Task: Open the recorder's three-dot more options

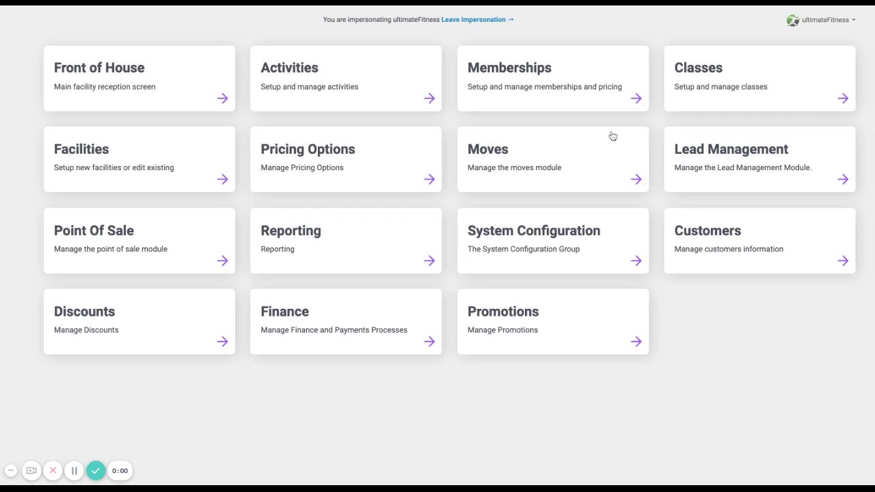Action: point(11,471)
